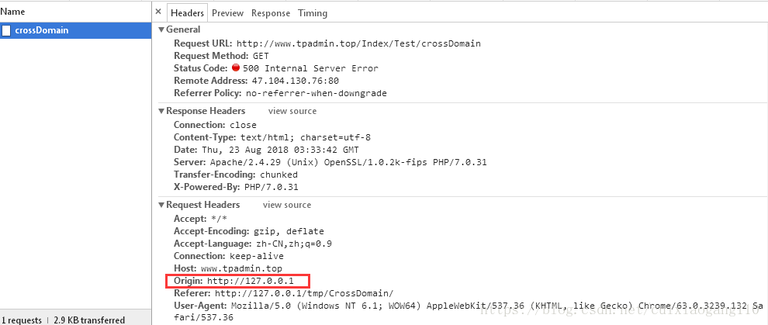Click the Name column header
This screenshot has width=768, height=325.
coord(13,12)
